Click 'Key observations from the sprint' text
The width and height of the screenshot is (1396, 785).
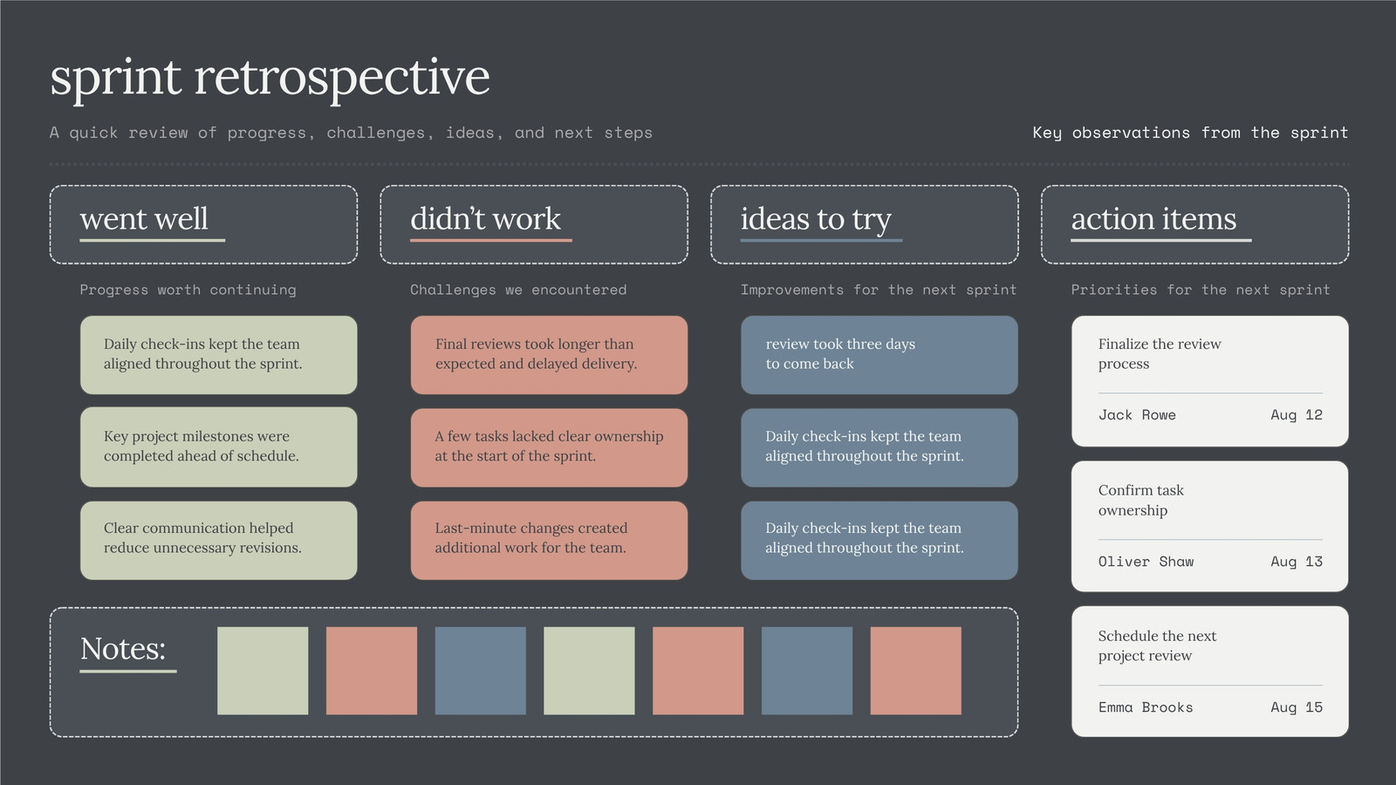(x=1190, y=133)
